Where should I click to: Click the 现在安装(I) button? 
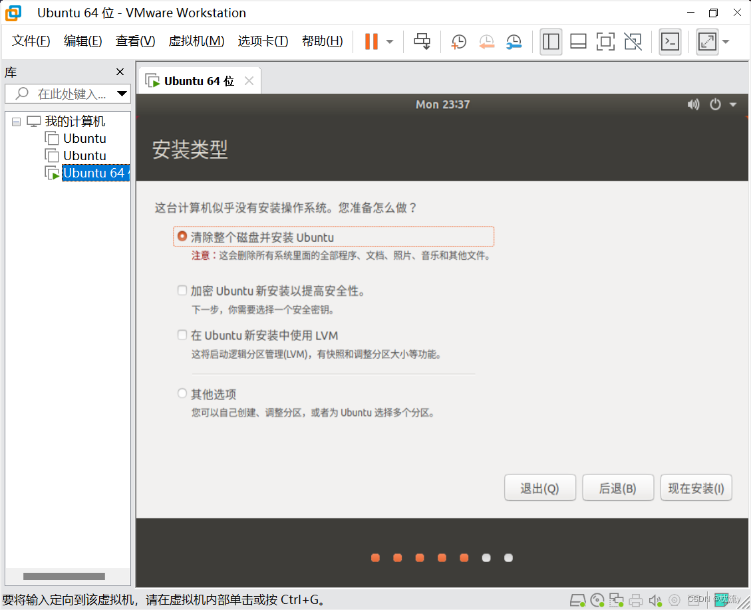[x=696, y=488]
